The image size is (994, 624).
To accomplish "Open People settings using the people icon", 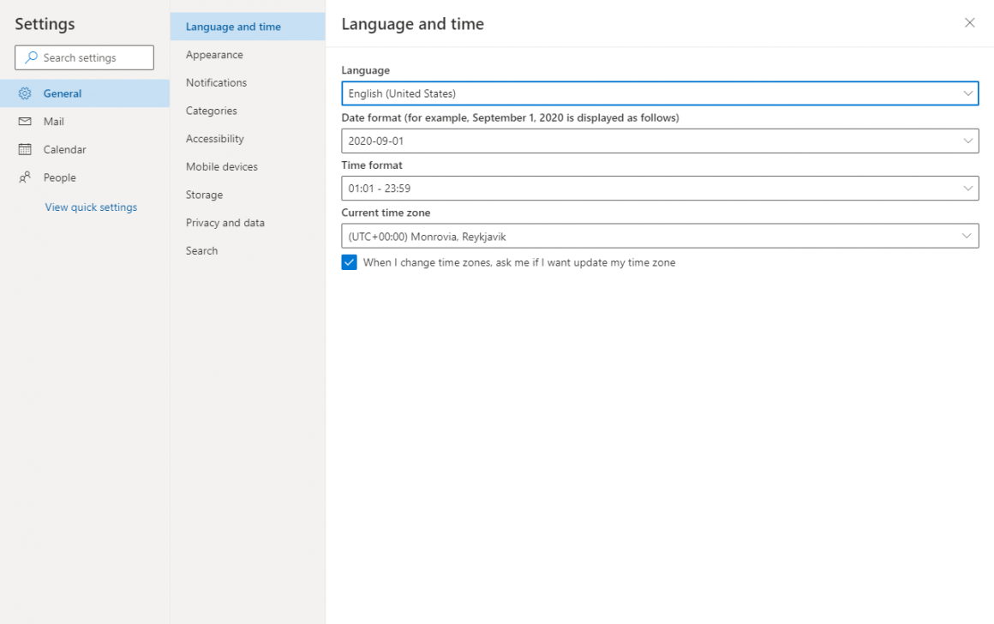I will tap(27, 177).
